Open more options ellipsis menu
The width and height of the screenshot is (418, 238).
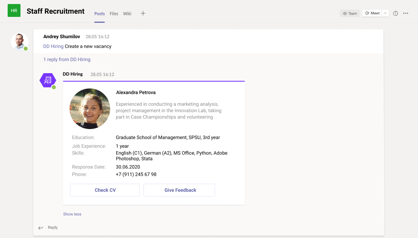[406, 13]
